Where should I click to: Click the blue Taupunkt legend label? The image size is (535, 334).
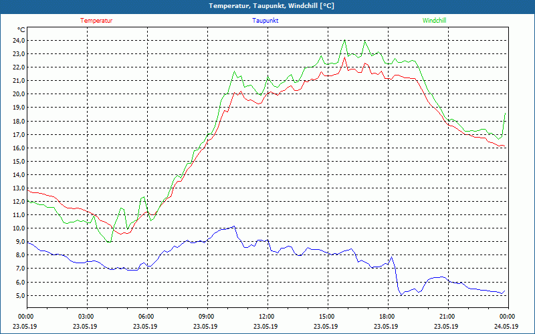tap(265, 21)
